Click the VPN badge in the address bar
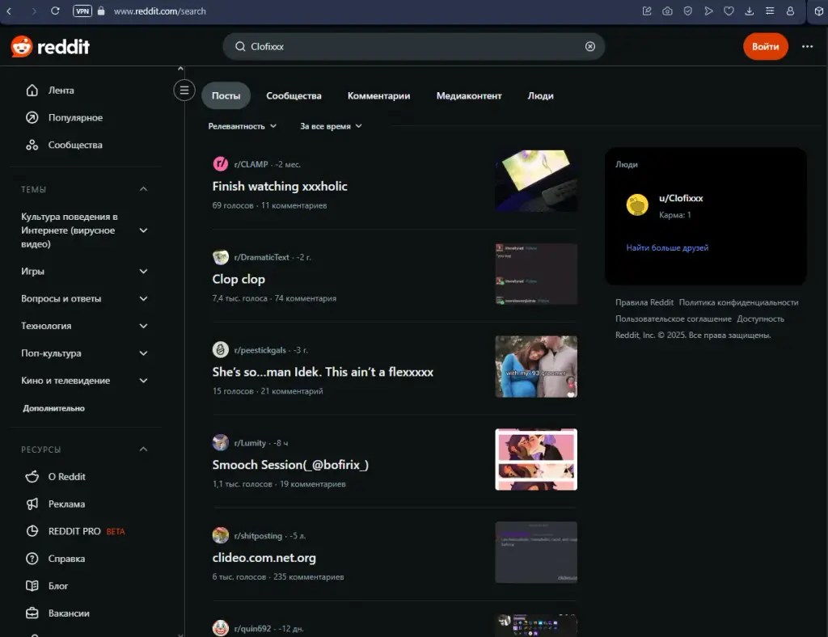This screenshot has height=637, width=828. pyautogui.click(x=82, y=11)
